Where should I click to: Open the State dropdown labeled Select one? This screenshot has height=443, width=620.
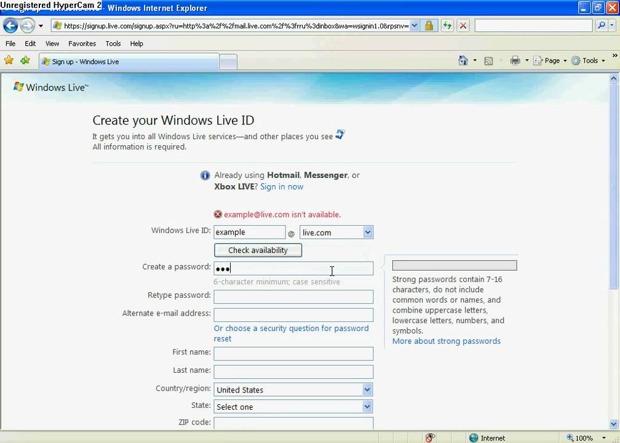367,406
